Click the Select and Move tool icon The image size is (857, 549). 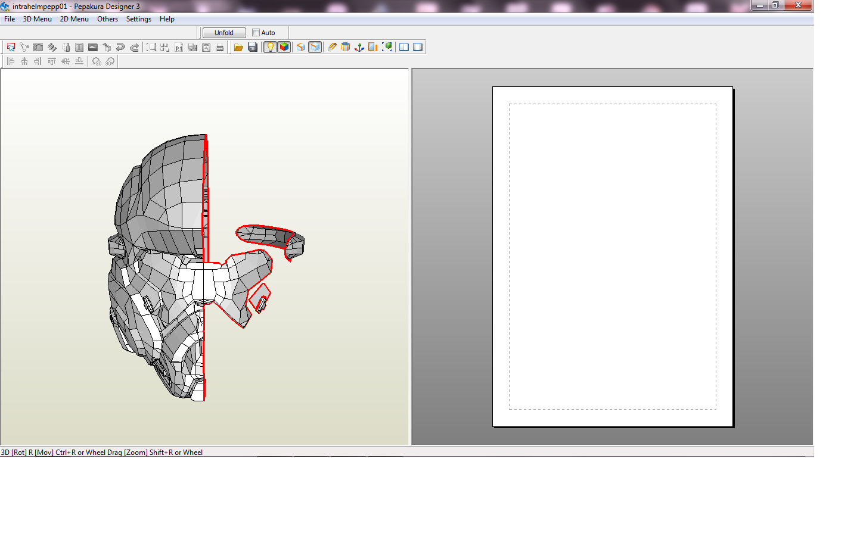pyautogui.click(x=11, y=47)
